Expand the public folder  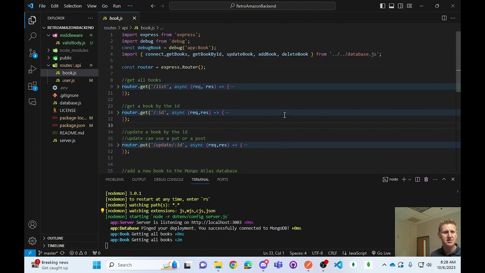48,58
